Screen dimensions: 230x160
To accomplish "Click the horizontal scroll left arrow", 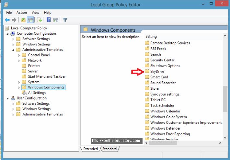I will [x=146, y=143].
